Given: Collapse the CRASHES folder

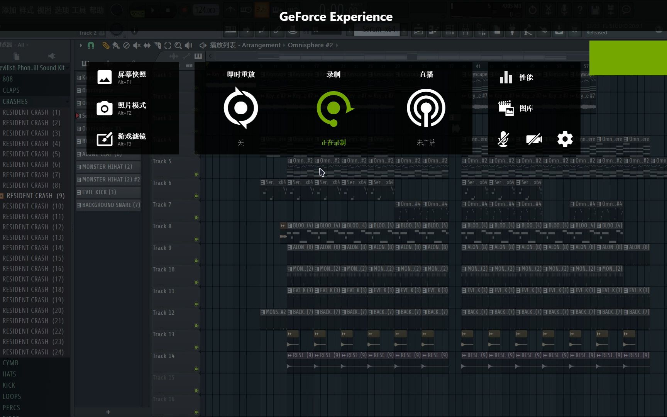Looking at the screenshot, I should click(x=35, y=102).
